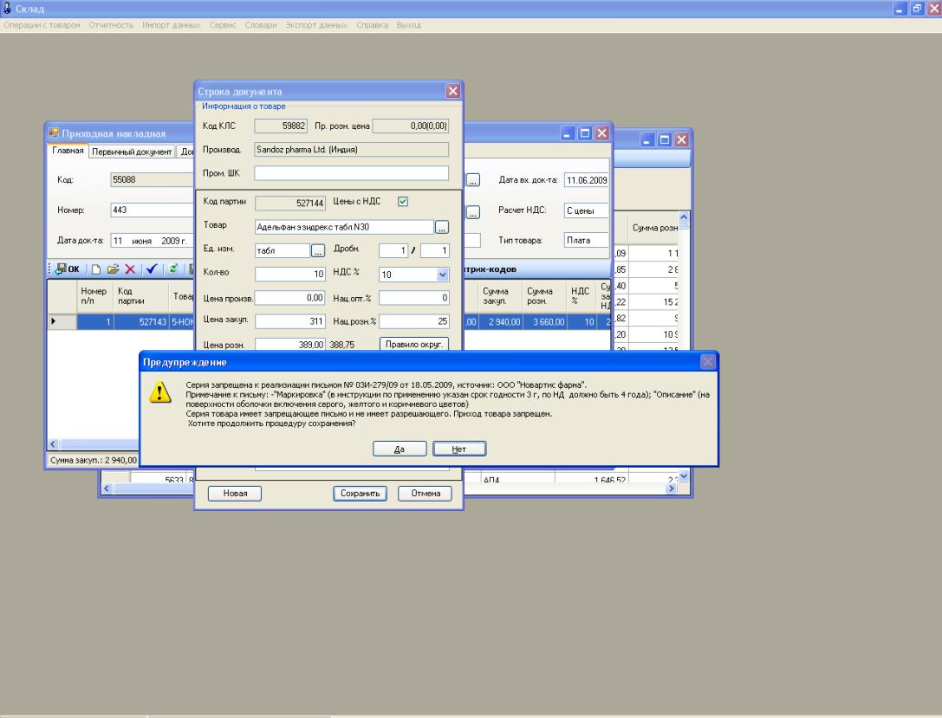
Task: Click the OK save icon in toolbar
Action: 64,268
